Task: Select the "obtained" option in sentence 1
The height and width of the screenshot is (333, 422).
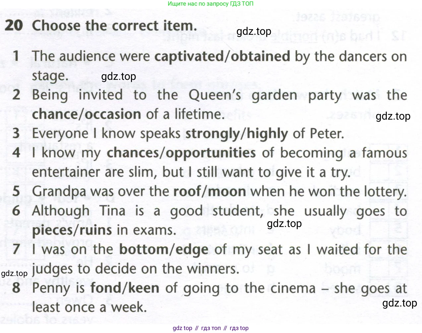Action: [261, 56]
